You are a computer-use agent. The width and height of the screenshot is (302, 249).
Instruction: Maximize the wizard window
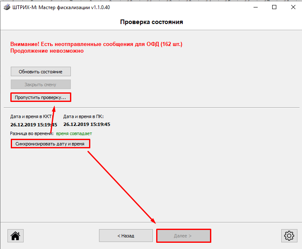pyautogui.click(x=274, y=7)
